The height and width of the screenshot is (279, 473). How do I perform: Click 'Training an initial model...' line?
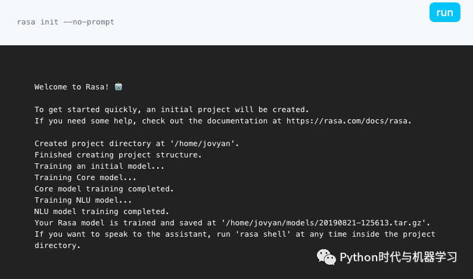(x=98, y=166)
